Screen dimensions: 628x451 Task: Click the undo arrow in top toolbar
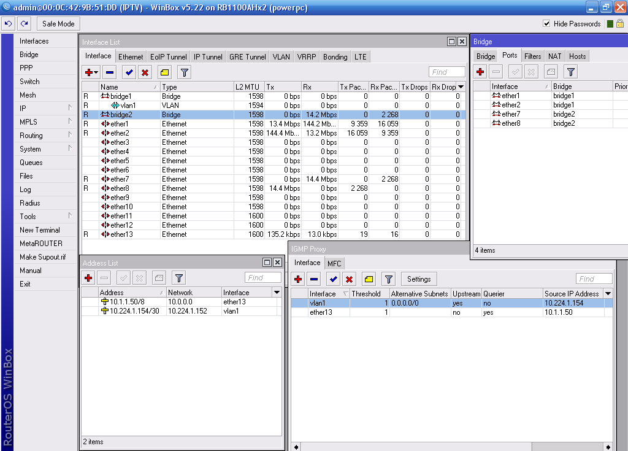(x=8, y=24)
